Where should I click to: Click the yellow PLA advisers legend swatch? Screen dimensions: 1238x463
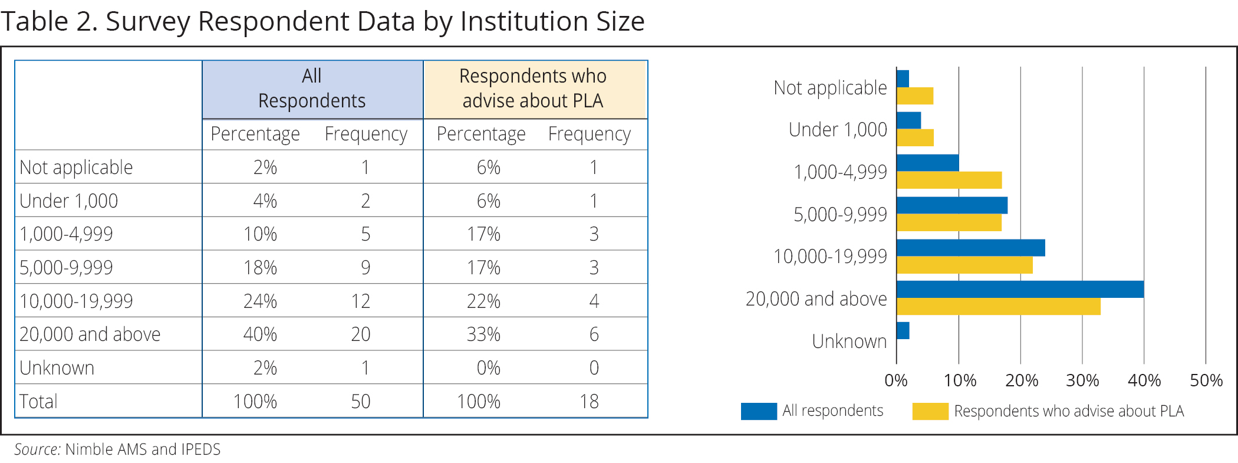tap(930, 411)
